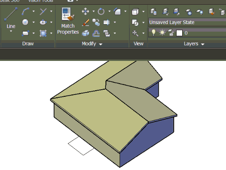Select the Arc draw tool
The image size is (226, 170).
click(25, 11)
